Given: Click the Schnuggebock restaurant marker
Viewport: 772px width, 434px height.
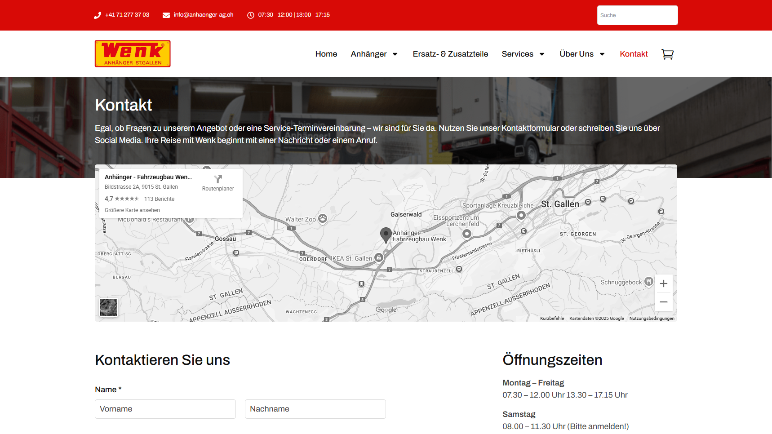Looking at the screenshot, I should (x=648, y=282).
